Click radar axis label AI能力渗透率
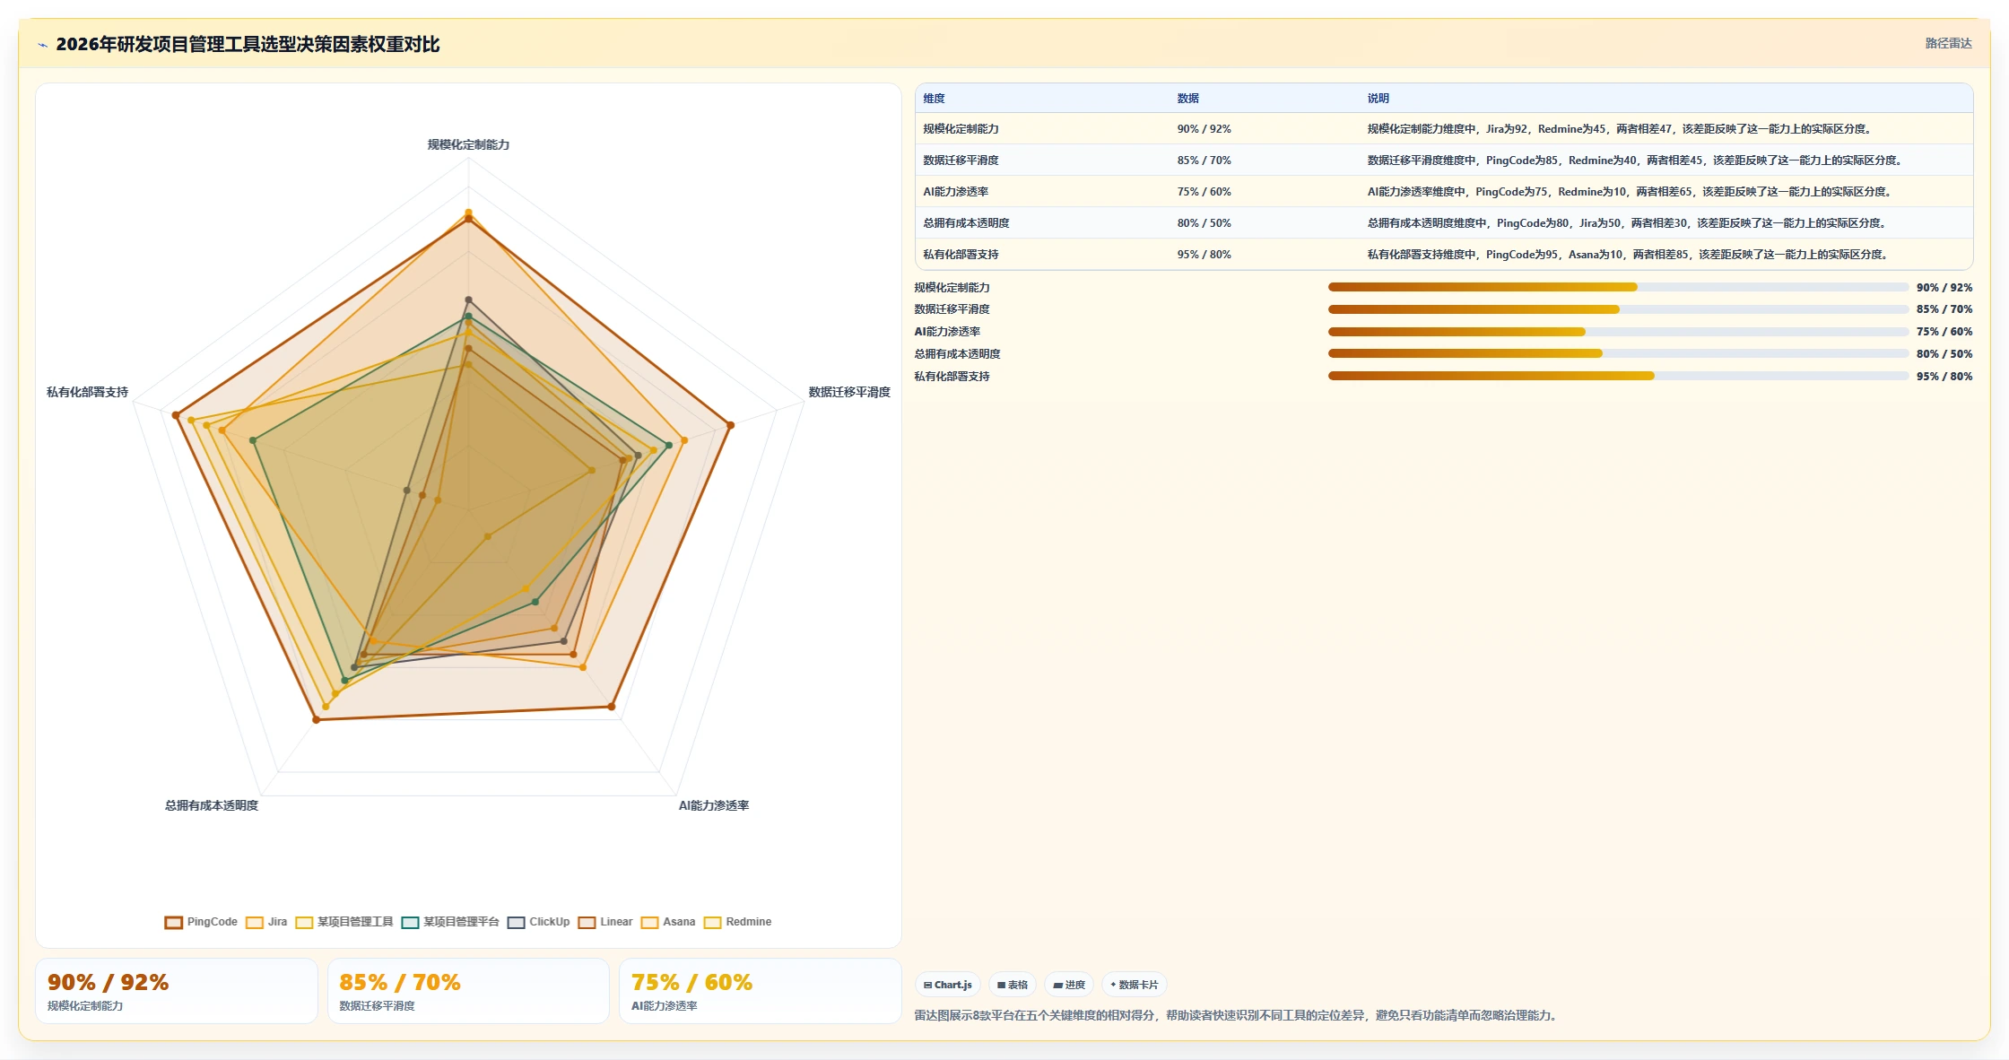This screenshot has height=1060, width=2009. point(714,805)
